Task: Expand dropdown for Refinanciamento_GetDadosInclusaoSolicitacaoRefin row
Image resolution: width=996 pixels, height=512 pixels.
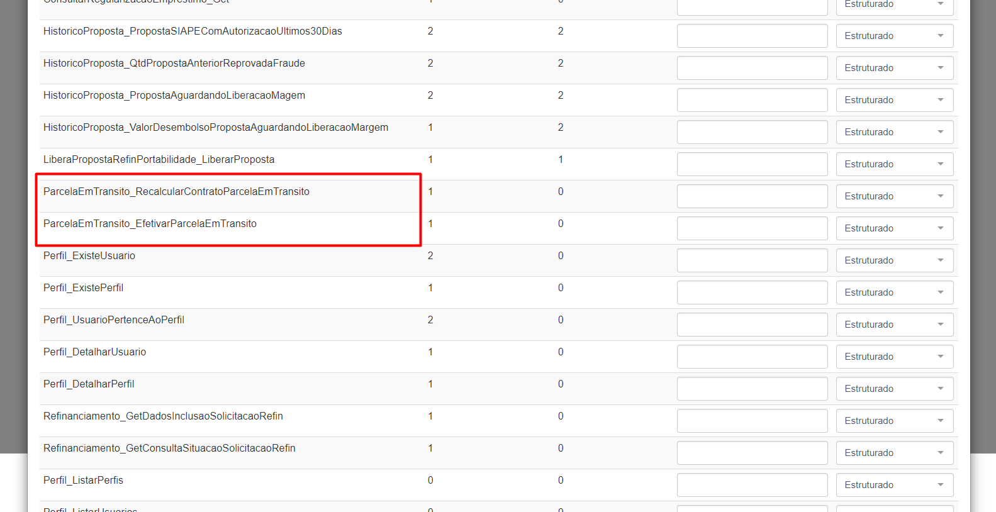Action: point(894,421)
